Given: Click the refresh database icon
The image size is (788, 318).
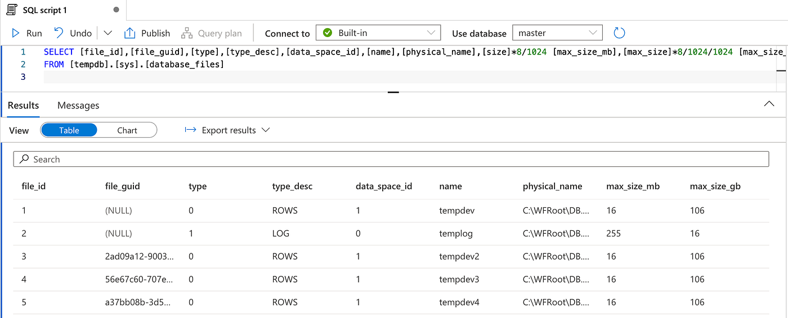Looking at the screenshot, I should tap(619, 33).
